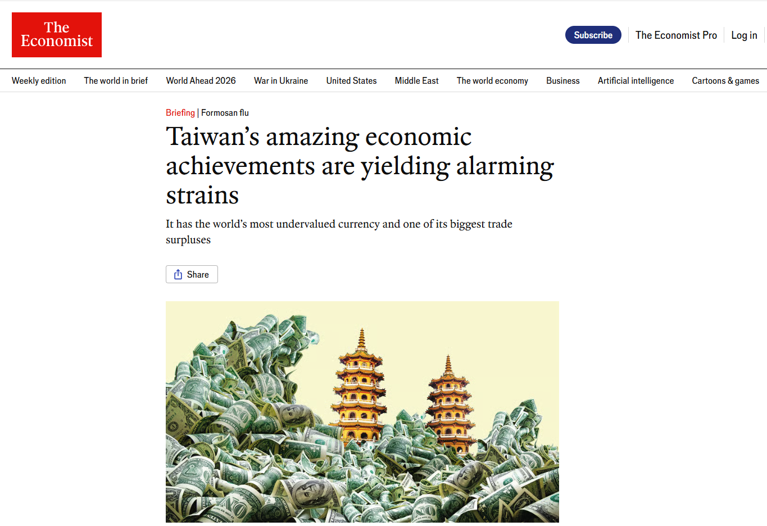Screen dimensions: 767x526
Task: Visit The world economy section
Action: [x=492, y=81]
